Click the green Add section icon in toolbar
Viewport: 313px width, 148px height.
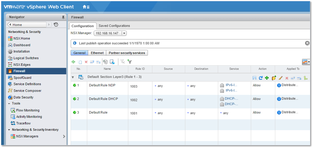click(73, 62)
